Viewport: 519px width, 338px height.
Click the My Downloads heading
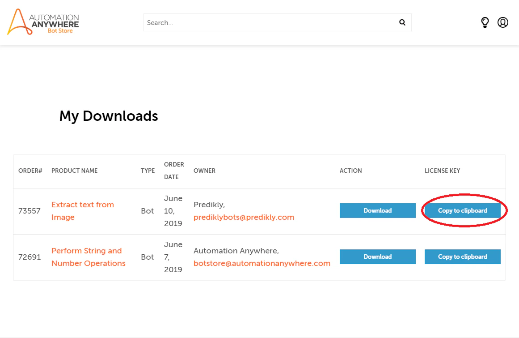pyautogui.click(x=109, y=116)
